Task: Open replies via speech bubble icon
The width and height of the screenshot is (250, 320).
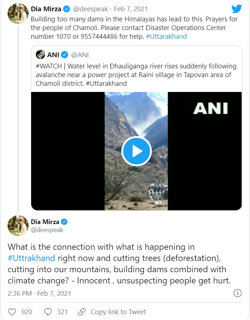Action: point(48,312)
